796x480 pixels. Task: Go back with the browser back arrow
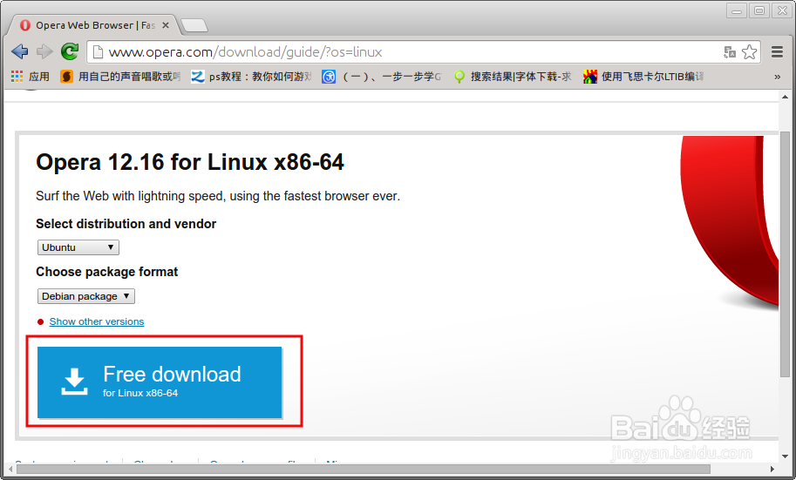tap(20, 51)
